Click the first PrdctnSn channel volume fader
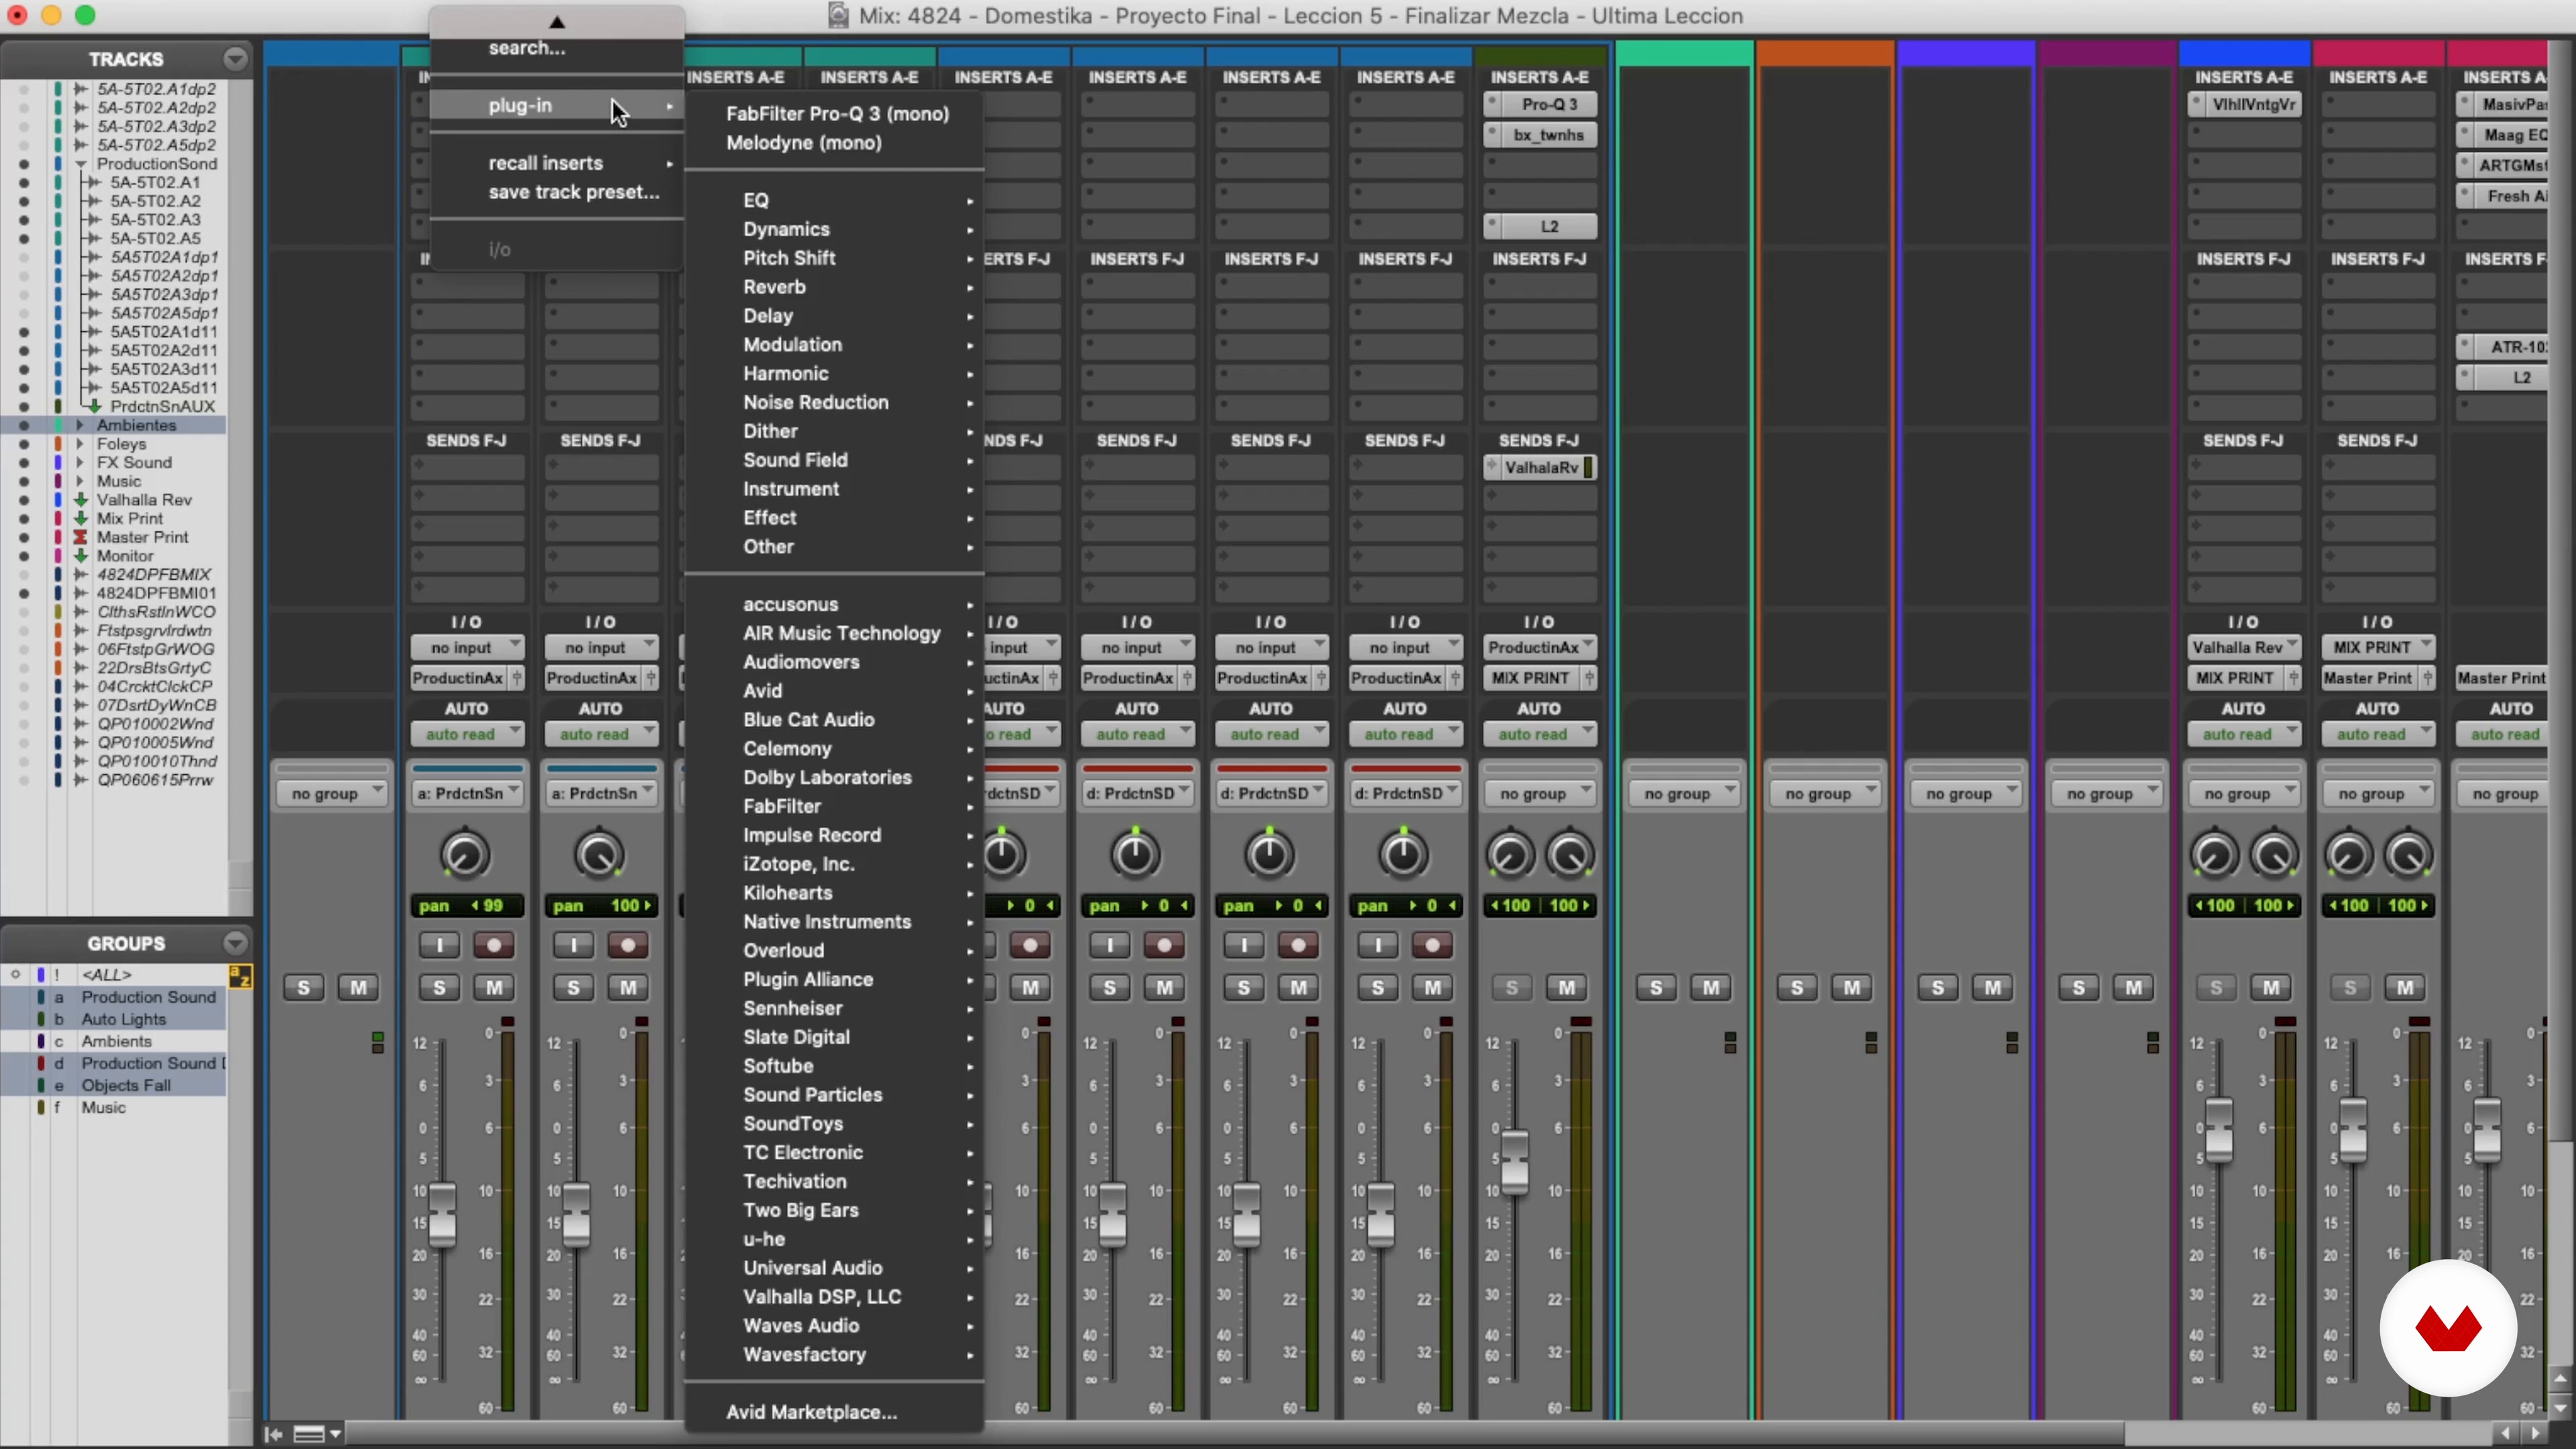The height and width of the screenshot is (1449, 2576). click(442, 1214)
